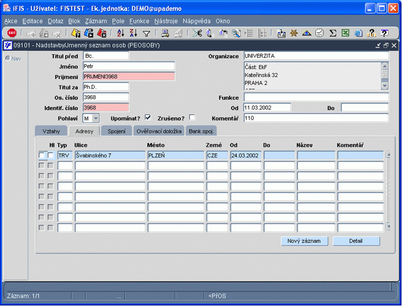Click the Nový záznam button

coord(304,241)
